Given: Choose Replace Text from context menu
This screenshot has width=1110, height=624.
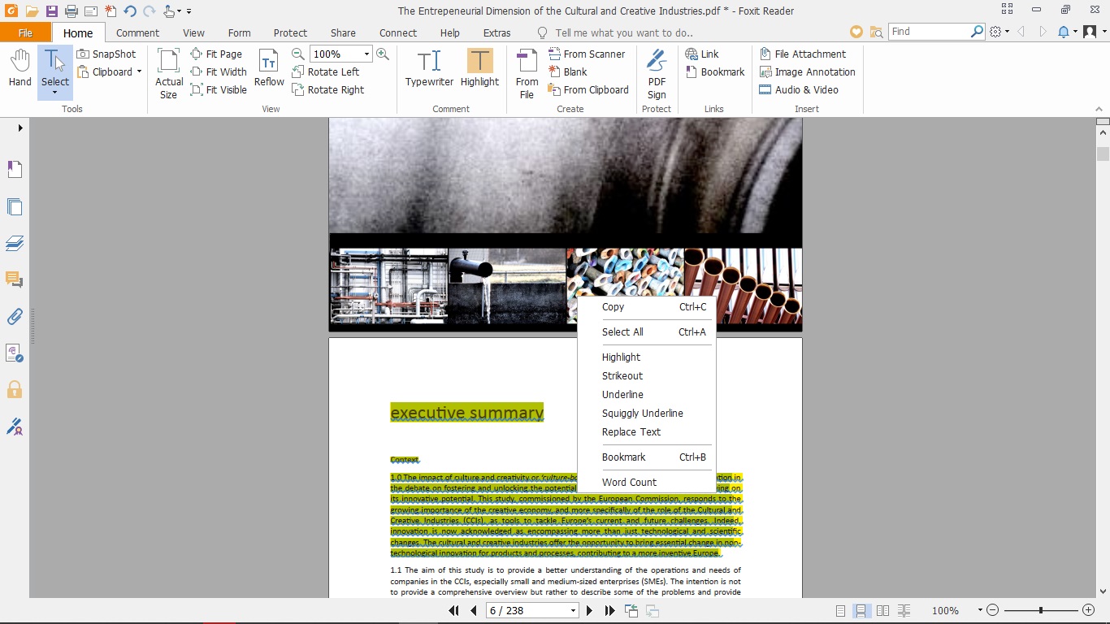Looking at the screenshot, I should [x=648, y=431].
